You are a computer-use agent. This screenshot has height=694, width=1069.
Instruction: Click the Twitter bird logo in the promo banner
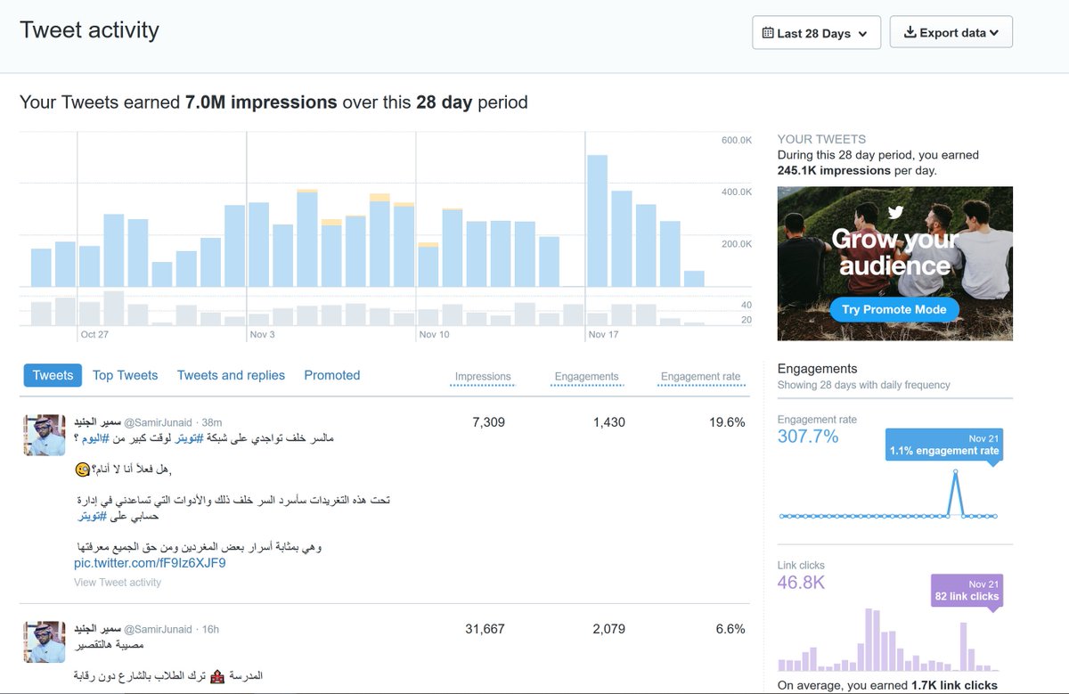click(x=894, y=213)
